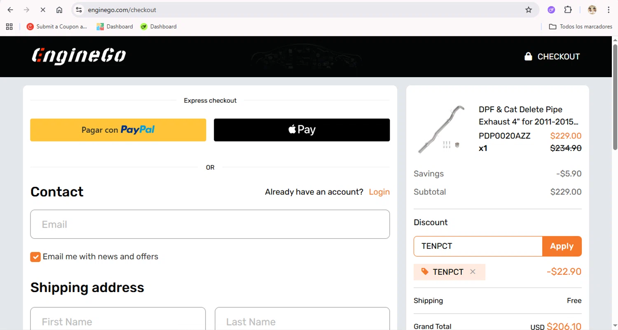Viewport: 618px width, 330px height.
Task: Click the 'Already have an account?' text
Action: [314, 192]
